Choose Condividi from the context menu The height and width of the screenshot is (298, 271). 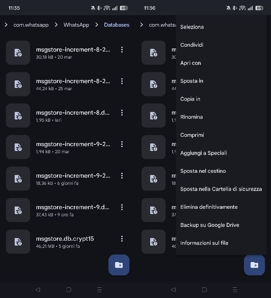[191, 45]
